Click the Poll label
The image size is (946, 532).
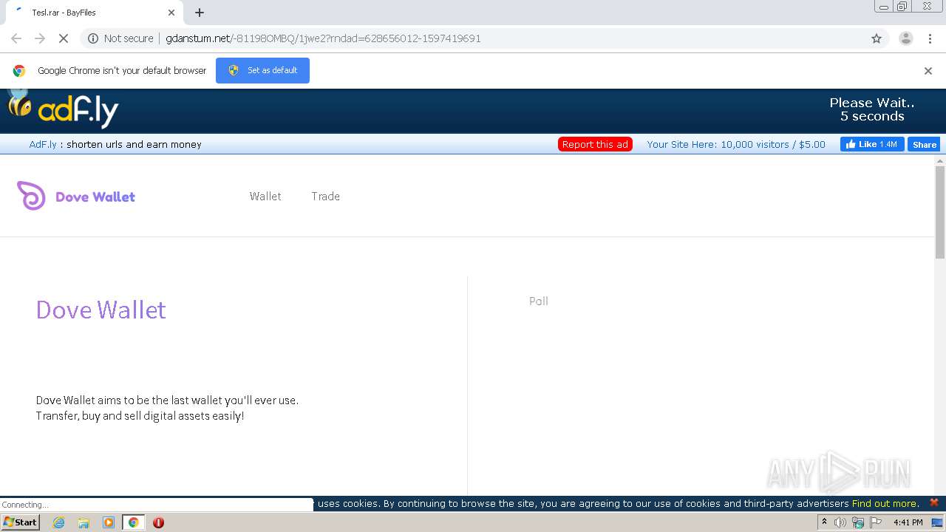tap(539, 301)
